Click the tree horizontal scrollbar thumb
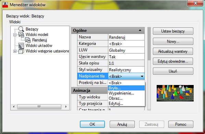 39,107
